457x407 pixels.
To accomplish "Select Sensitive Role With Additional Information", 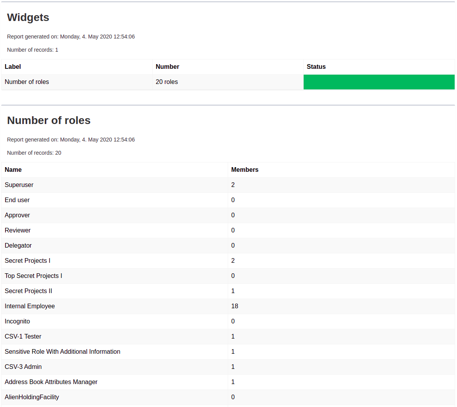I will tap(62, 352).
